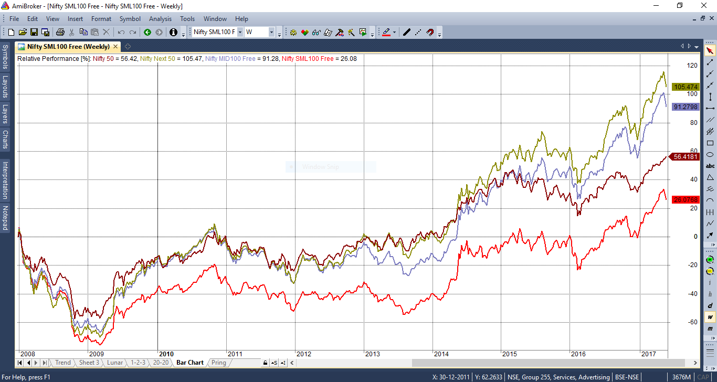The image size is (717, 382).
Task: Jump to last sheet with navigation arrow
Action: pos(45,363)
